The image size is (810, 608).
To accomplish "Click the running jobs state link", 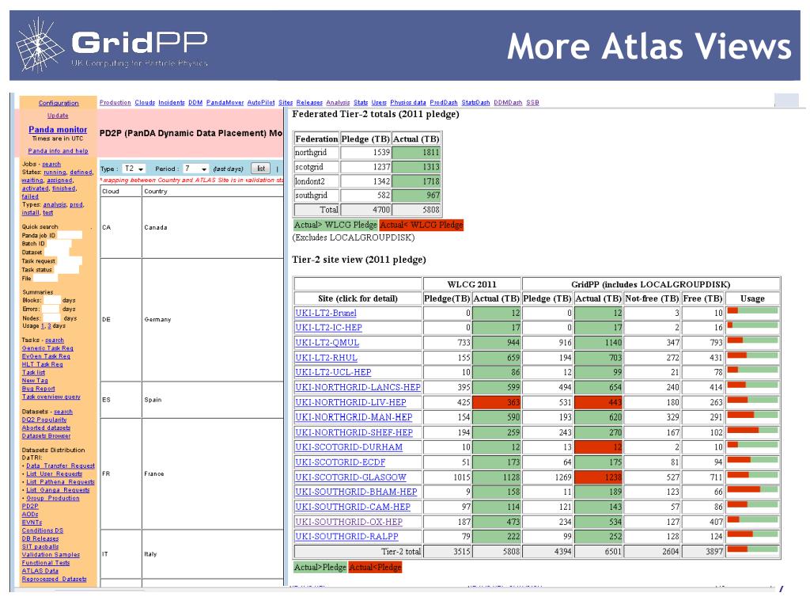I will click(55, 172).
